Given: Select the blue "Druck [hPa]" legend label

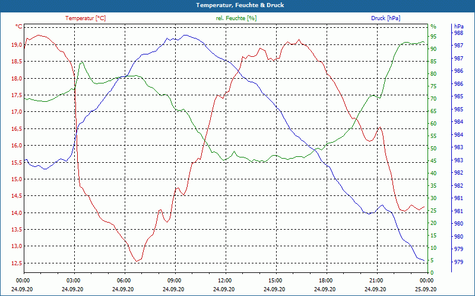Looking at the screenshot, I should point(385,18).
